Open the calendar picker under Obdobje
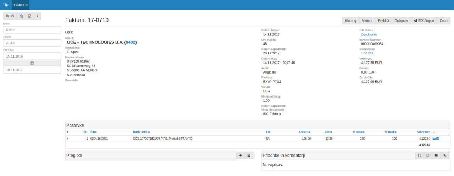 click(32, 63)
